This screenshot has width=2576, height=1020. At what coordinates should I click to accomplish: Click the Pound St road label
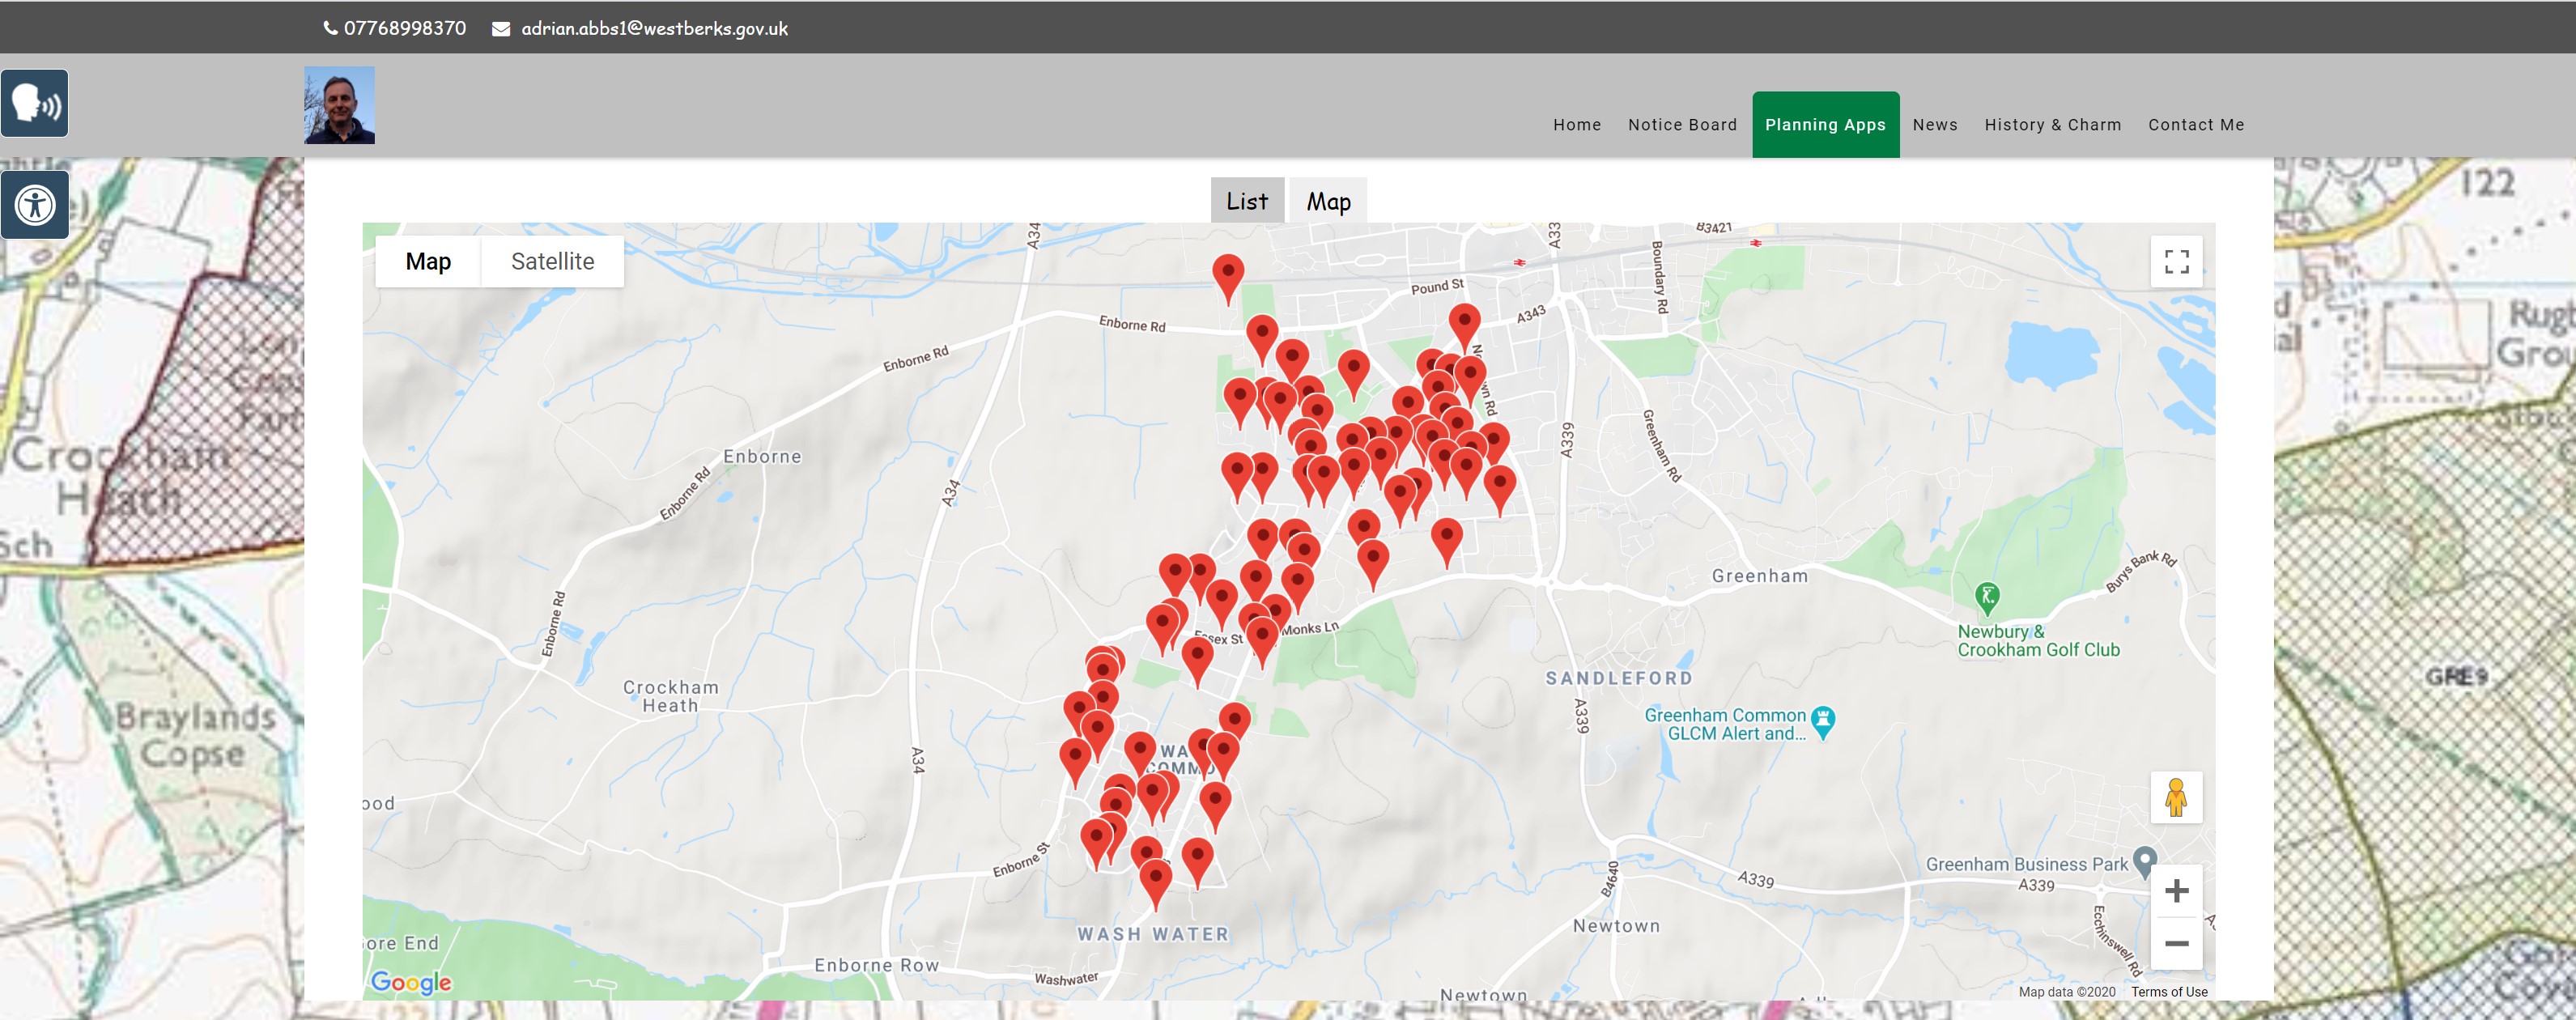pyautogui.click(x=1437, y=287)
